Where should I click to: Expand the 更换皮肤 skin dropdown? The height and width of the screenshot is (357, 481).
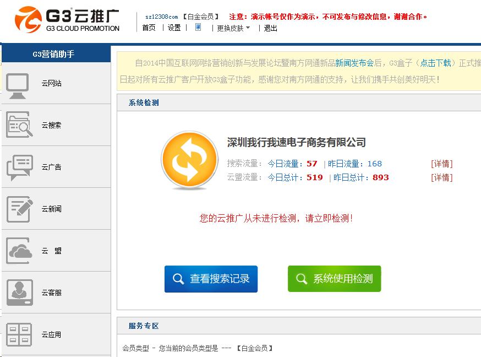(233, 28)
